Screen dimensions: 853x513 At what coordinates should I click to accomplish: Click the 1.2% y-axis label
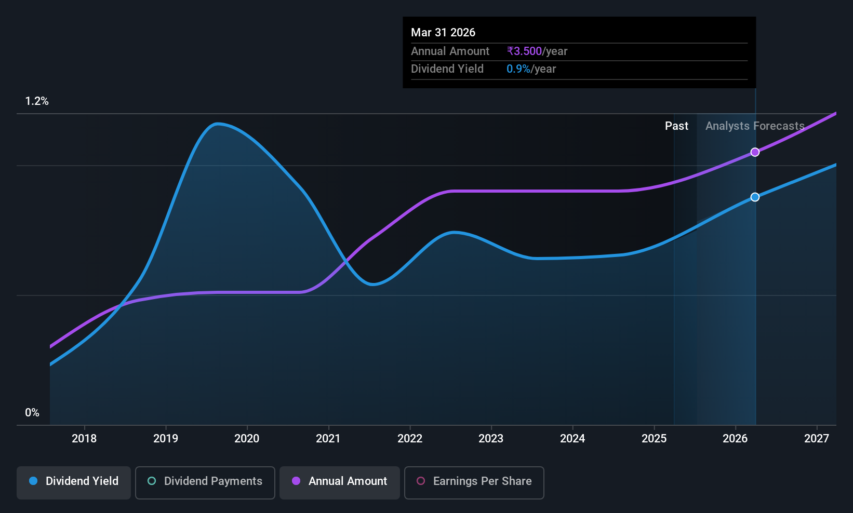point(37,101)
